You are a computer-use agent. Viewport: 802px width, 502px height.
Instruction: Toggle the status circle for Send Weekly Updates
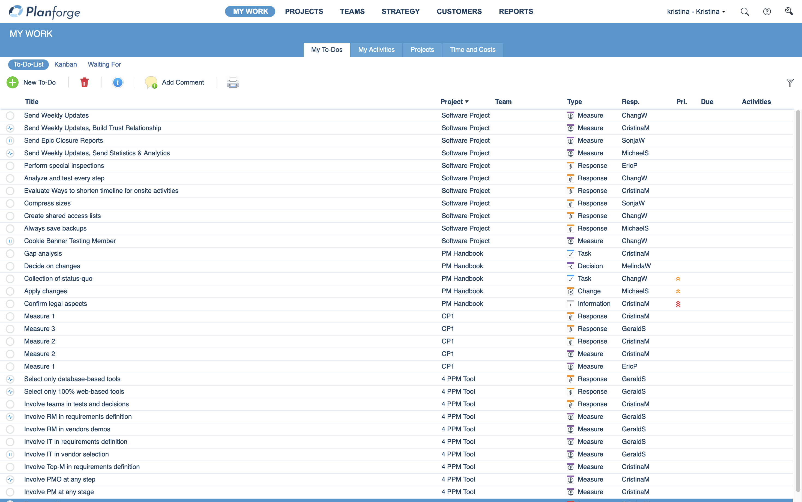click(x=10, y=115)
